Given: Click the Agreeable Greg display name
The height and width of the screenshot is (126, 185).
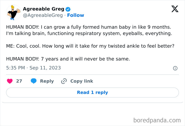Looking at the screenshot, I should [44, 9].
